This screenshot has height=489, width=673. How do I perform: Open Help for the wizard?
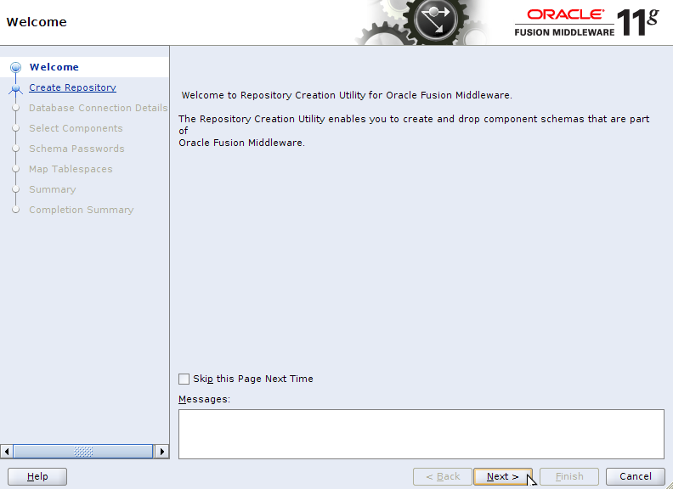[37, 476]
